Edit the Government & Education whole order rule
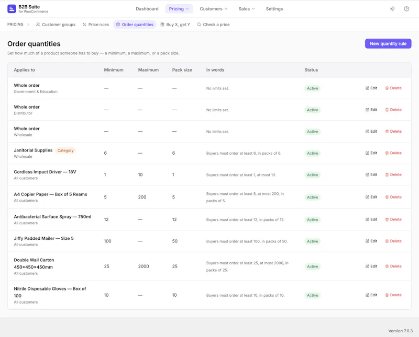 (x=371, y=88)
